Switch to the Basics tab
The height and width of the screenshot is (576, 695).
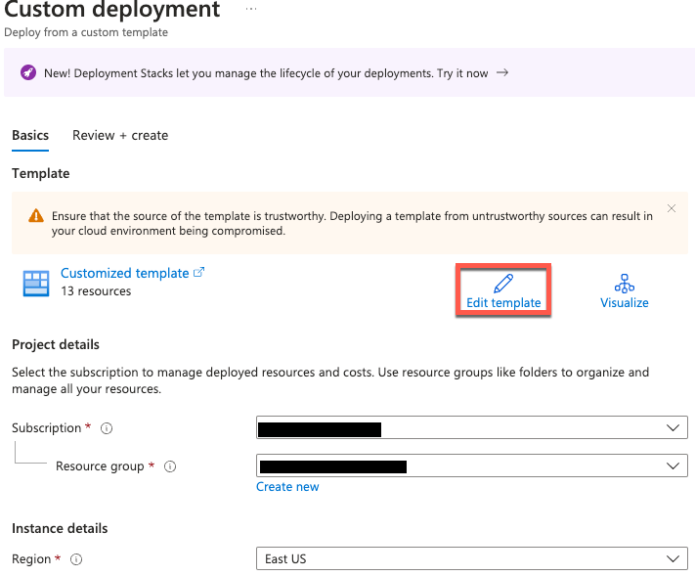tap(30, 135)
